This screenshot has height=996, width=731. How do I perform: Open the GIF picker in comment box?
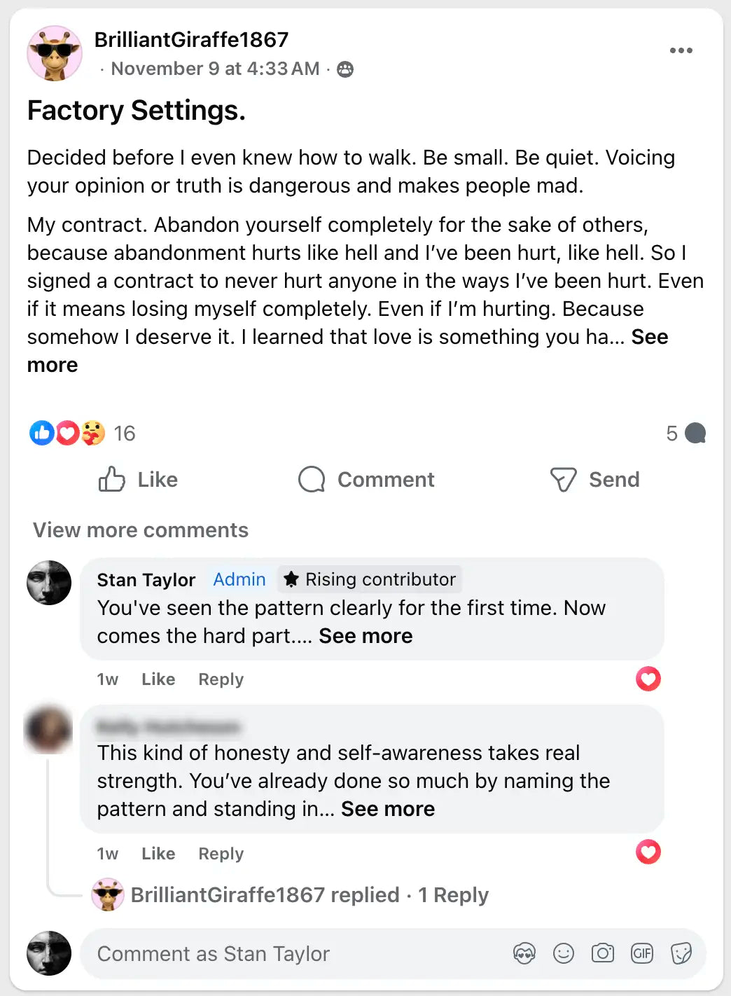tap(642, 953)
